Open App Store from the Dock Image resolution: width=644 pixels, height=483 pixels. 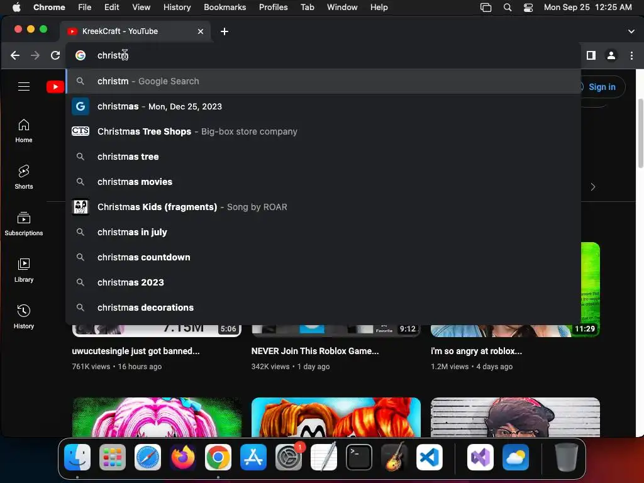253,457
